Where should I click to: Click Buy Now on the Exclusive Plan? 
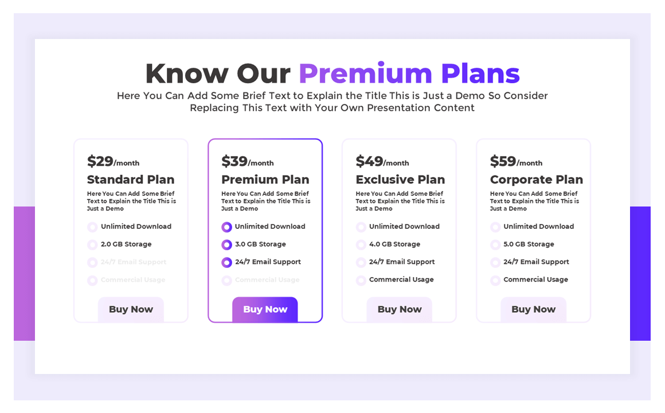pos(399,309)
